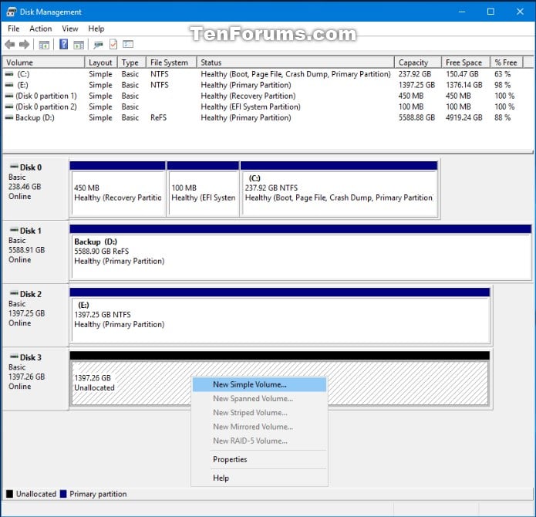
Task: Select the Backup (D:) volume row name
Action: [35, 117]
